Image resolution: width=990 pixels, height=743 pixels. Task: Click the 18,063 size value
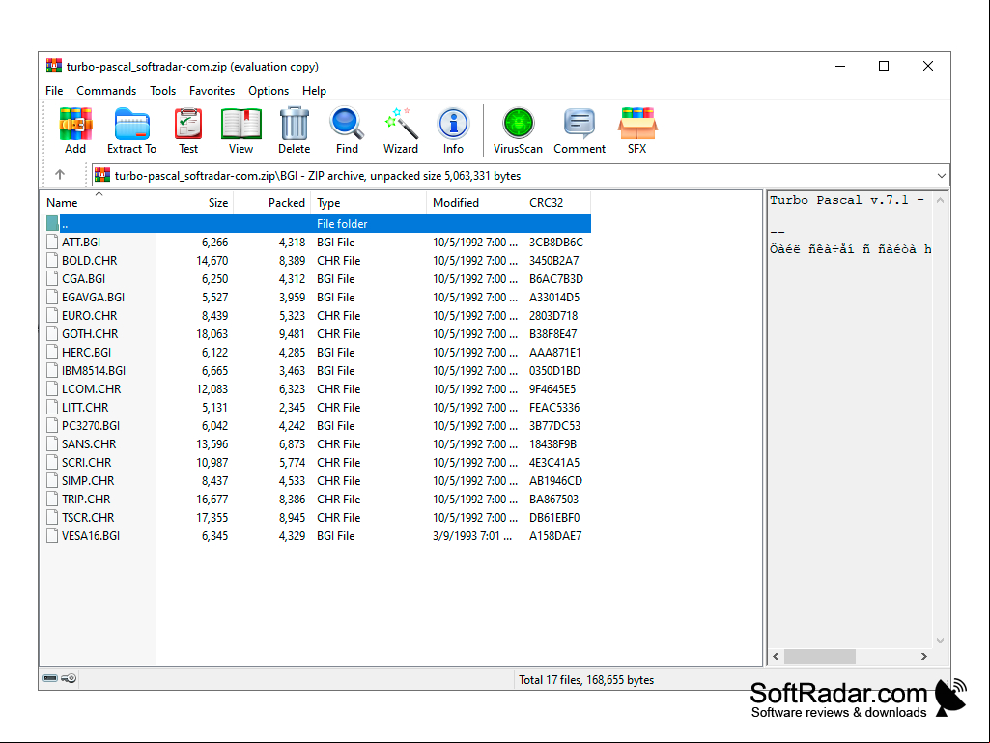pyautogui.click(x=212, y=333)
